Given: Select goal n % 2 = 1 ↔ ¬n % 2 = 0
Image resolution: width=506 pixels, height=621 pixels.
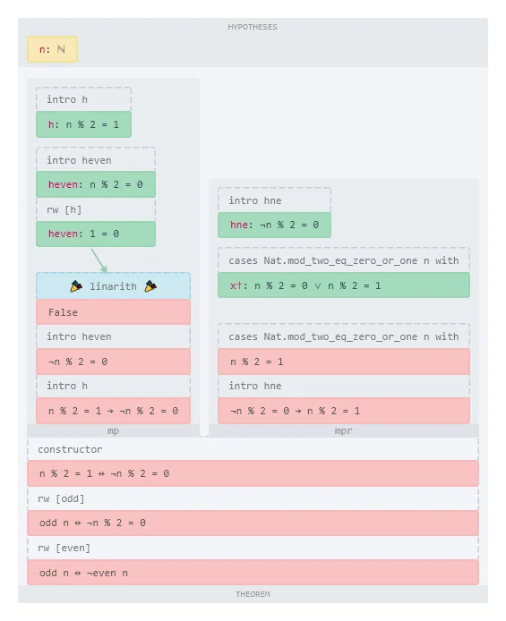Looking at the screenshot, I should (253, 473).
